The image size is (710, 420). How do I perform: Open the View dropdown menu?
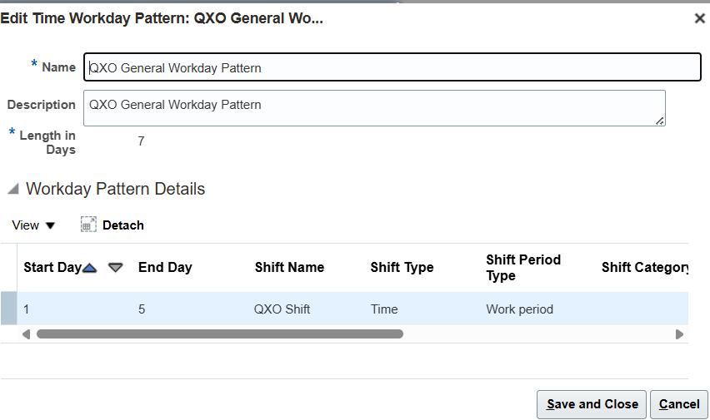pos(33,225)
